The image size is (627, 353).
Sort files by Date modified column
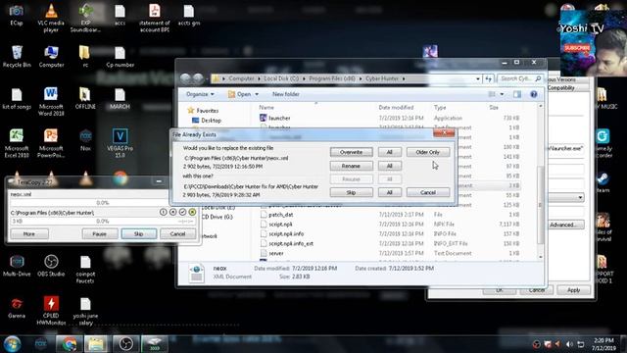pos(396,107)
